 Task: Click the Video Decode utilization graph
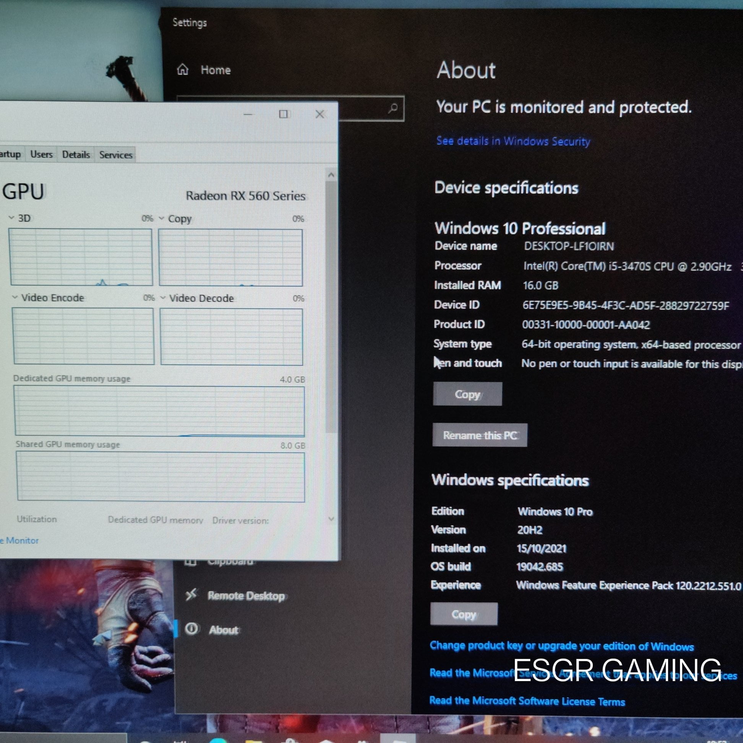(x=232, y=337)
